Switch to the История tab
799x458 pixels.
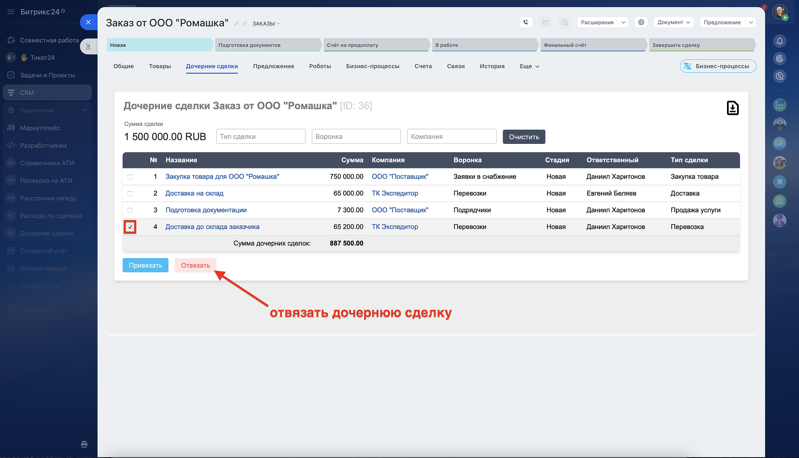492,66
